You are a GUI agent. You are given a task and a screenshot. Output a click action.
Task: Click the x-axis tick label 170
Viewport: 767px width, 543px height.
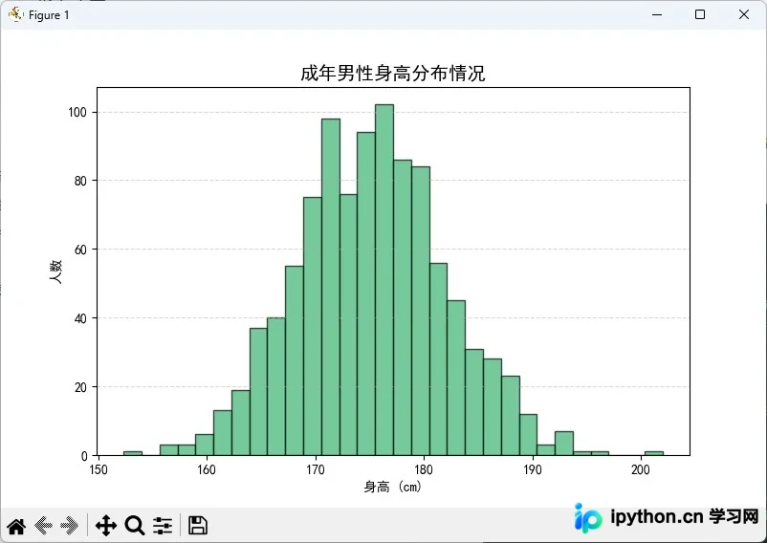click(316, 469)
